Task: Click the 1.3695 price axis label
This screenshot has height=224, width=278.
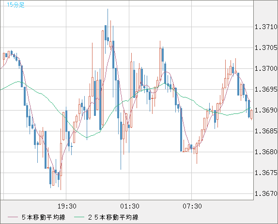Action: pos(266,90)
